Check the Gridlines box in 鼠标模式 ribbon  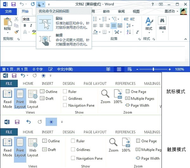[65, 98]
